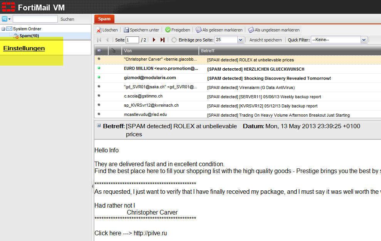Click the Speichern unter disk icon
Image resolution: width=381 pixels, height=241 pixels.
click(x=126, y=30)
